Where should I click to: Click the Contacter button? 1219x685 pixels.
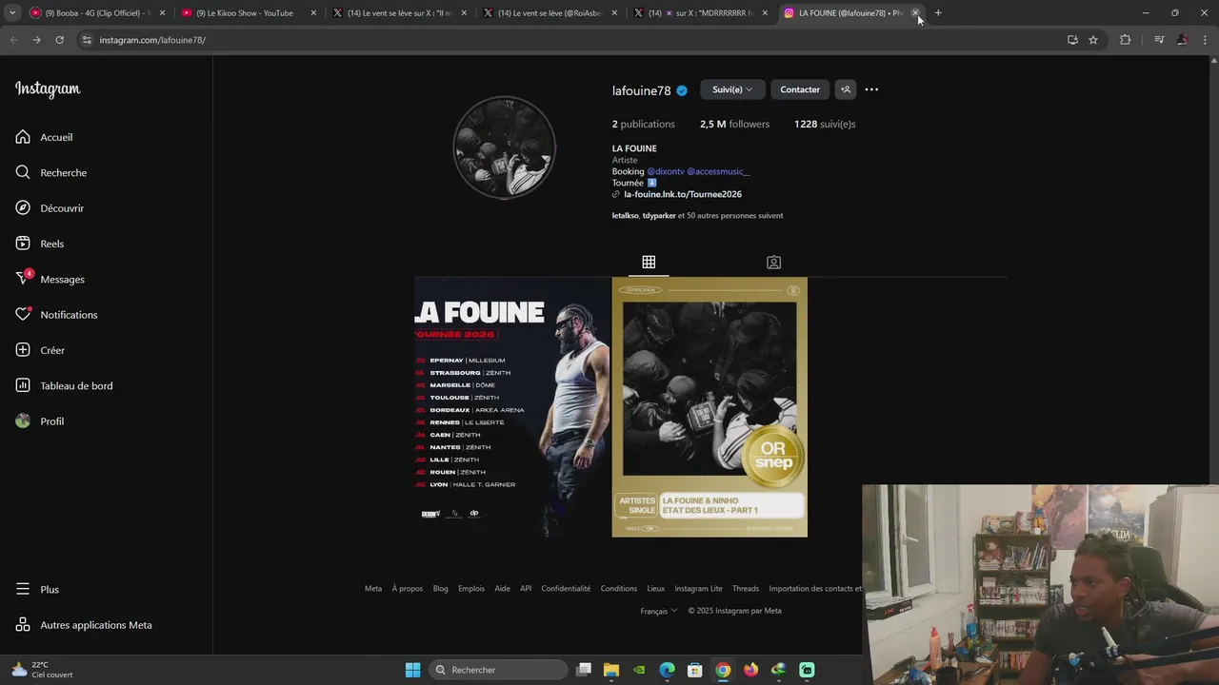point(800,89)
